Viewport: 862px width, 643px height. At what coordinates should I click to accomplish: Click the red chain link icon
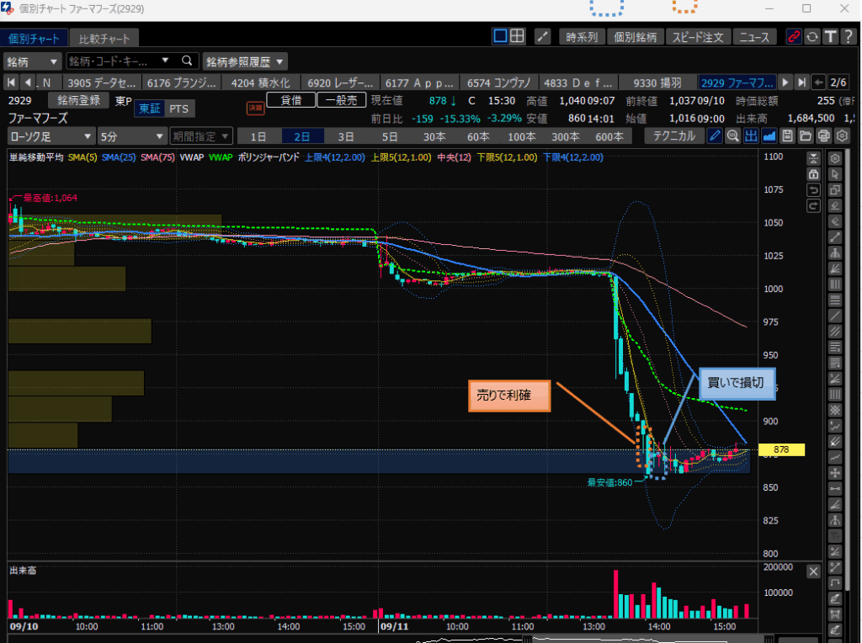(x=793, y=37)
